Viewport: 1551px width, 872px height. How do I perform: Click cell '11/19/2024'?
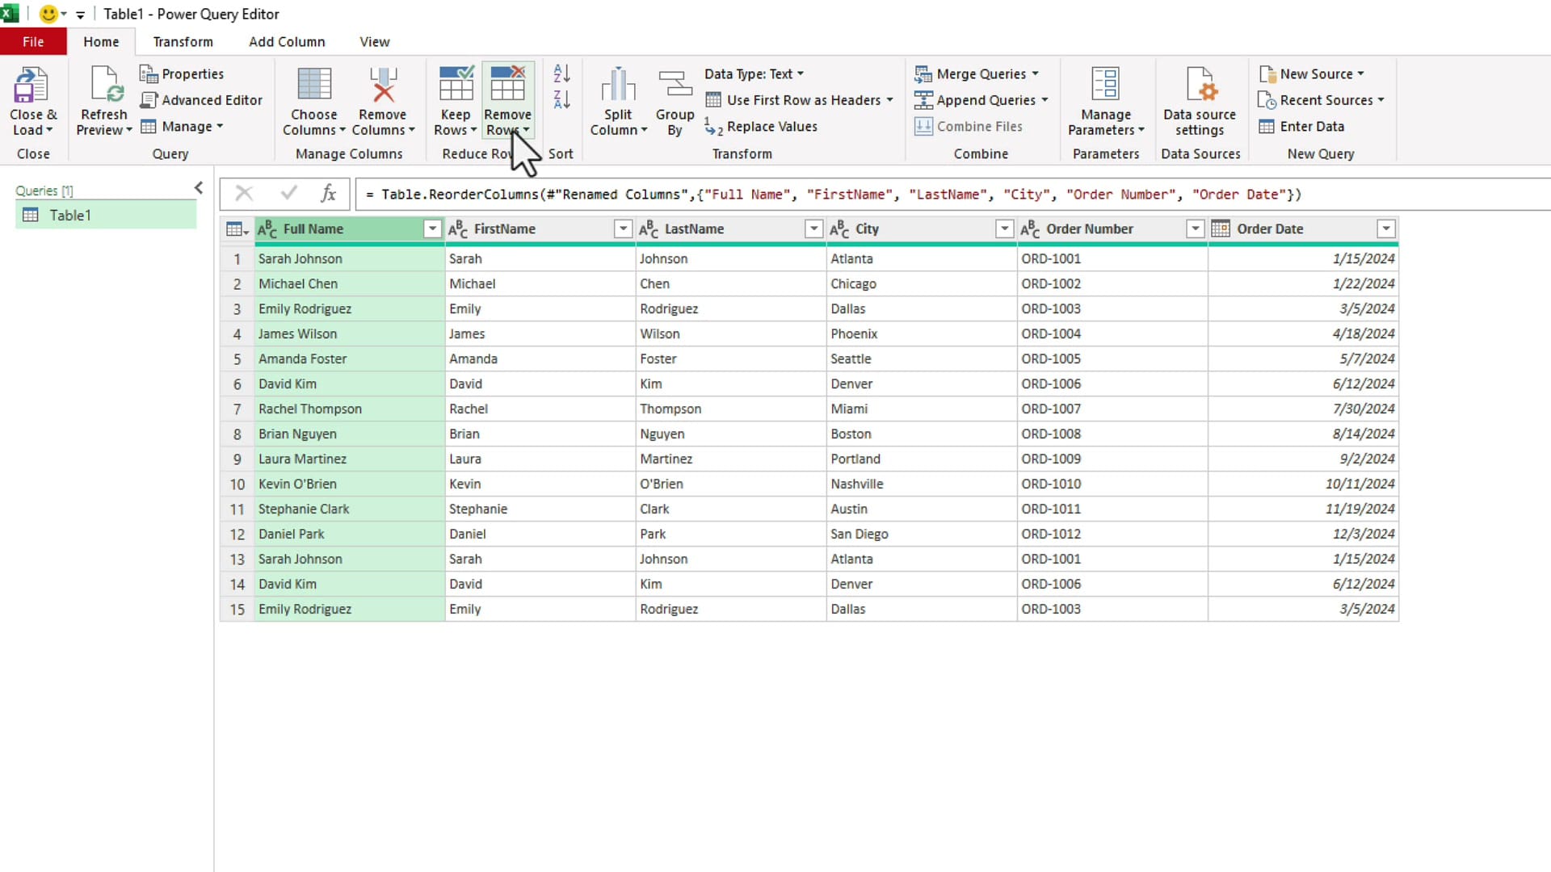click(x=1303, y=509)
